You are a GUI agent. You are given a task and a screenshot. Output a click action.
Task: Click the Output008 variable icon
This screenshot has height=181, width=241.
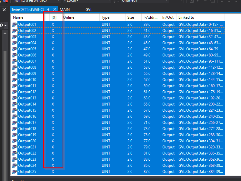point(15,67)
